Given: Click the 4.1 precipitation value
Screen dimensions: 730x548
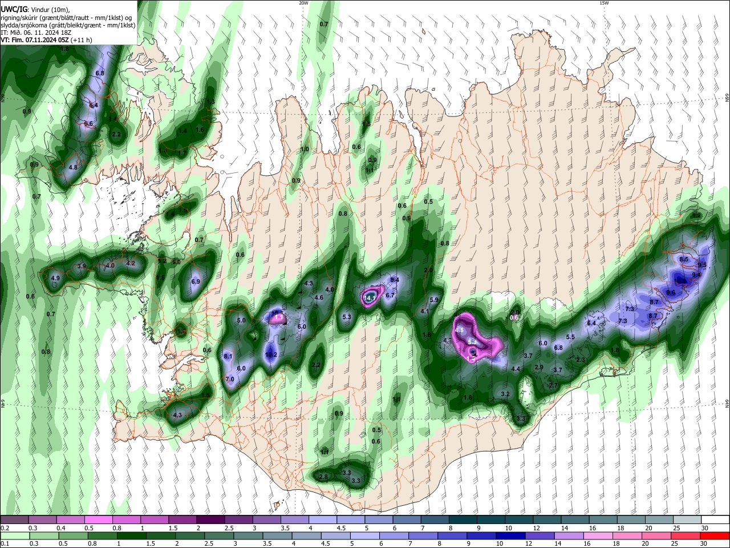Looking at the screenshot, I should click(424, 311).
